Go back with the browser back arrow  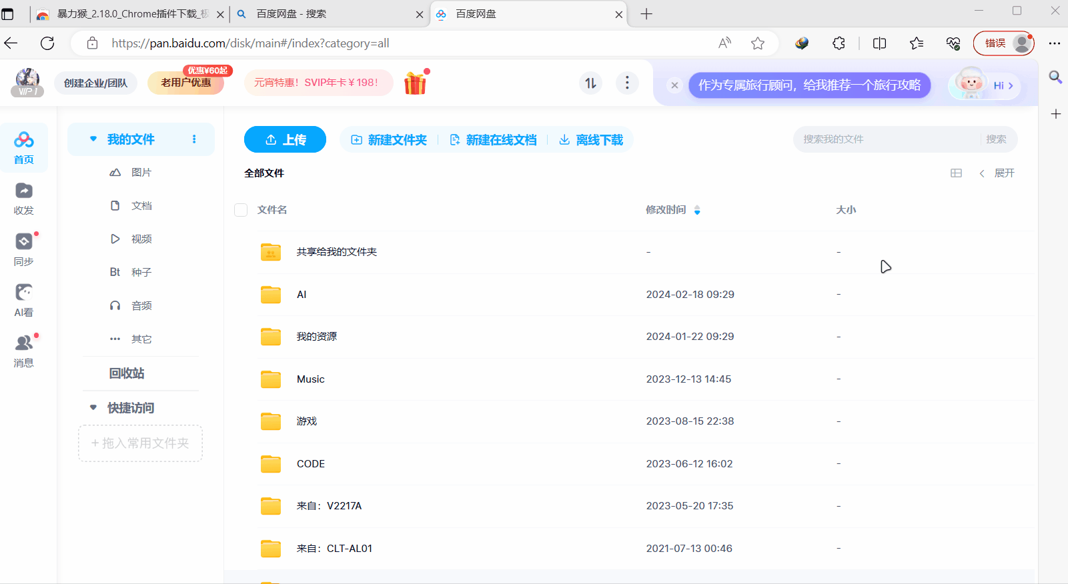coord(11,43)
